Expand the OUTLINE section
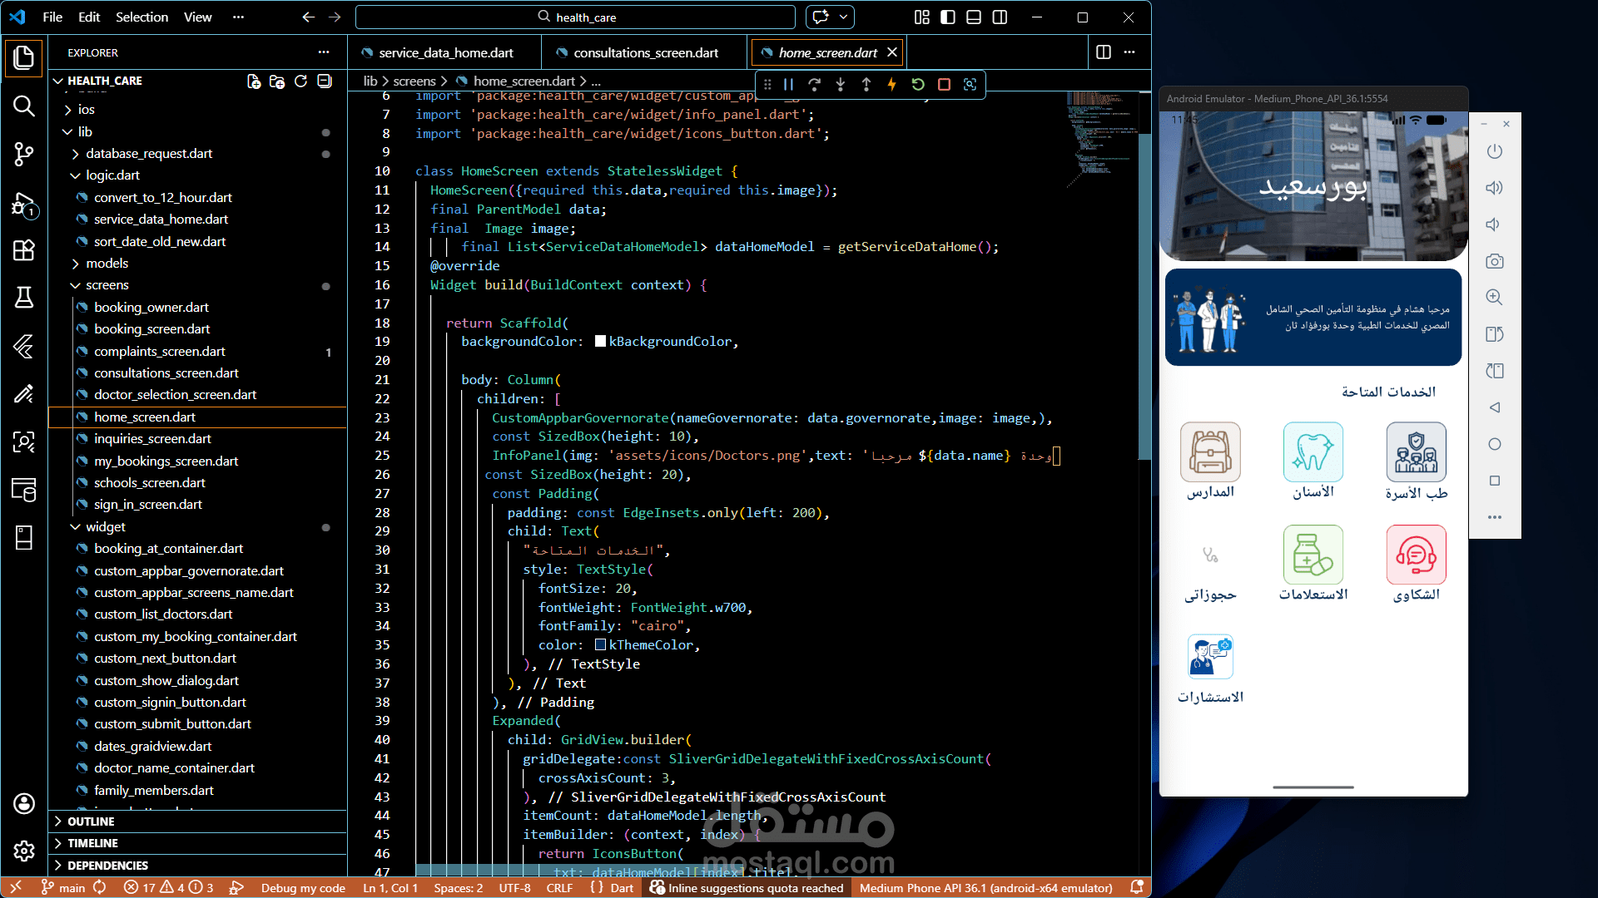This screenshot has height=898, width=1598. click(x=91, y=822)
